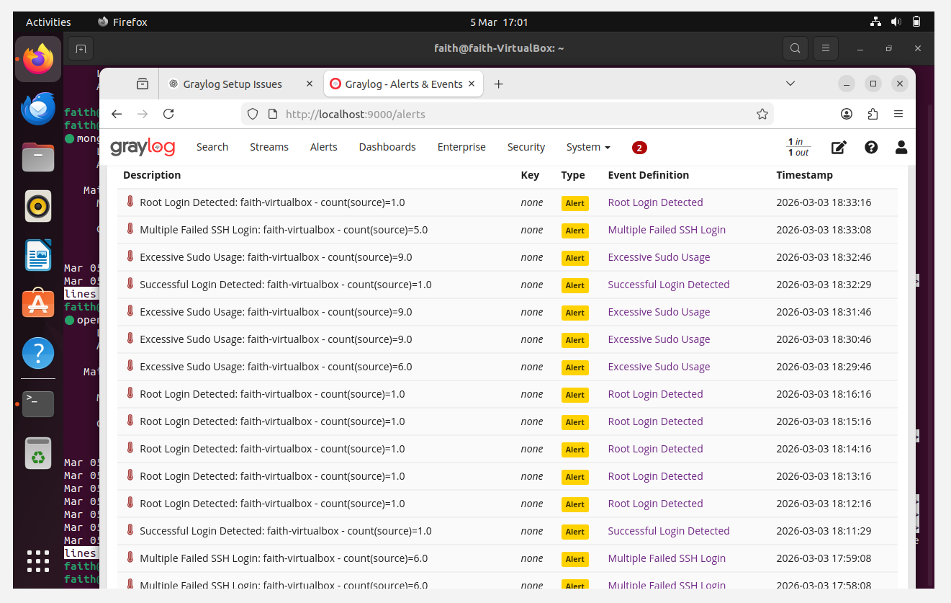Image resolution: width=951 pixels, height=603 pixels.
Task: Open the Graylog help icon
Action: click(x=871, y=147)
